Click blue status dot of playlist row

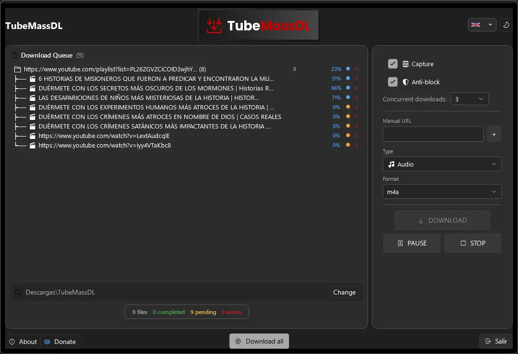(348, 69)
